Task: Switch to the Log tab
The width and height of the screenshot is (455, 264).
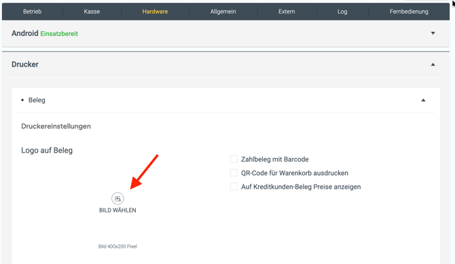Action: click(x=342, y=12)
